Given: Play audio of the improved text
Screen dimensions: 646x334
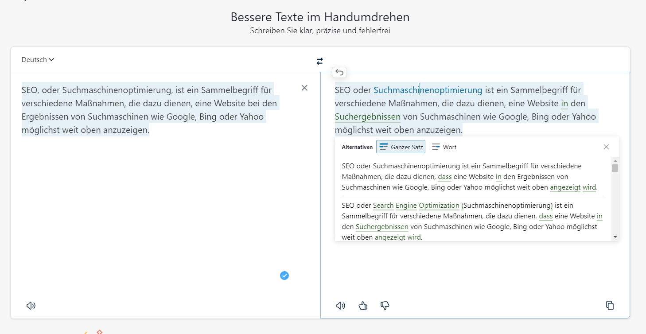Looking at the screenshot, I should click(340, 306).
